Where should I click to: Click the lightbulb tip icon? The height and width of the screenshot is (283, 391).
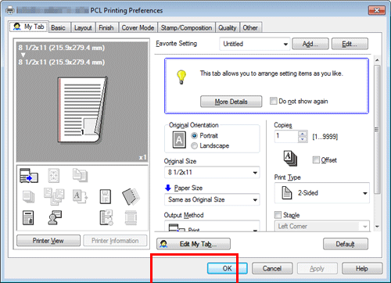[x=181, y=77]
